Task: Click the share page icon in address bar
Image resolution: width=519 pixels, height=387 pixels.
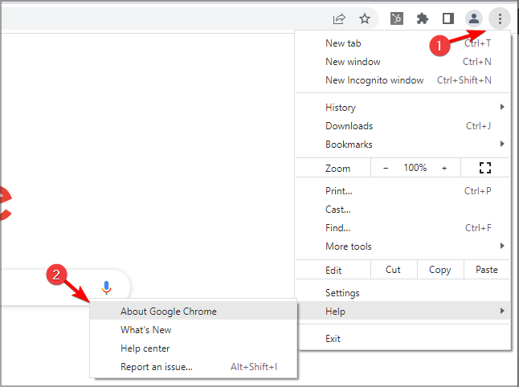Action: click(x=339, y=18)
